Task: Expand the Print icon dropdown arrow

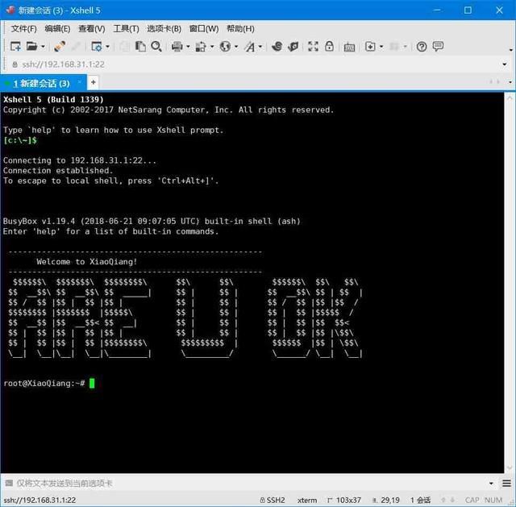Action: pos(188,47)
